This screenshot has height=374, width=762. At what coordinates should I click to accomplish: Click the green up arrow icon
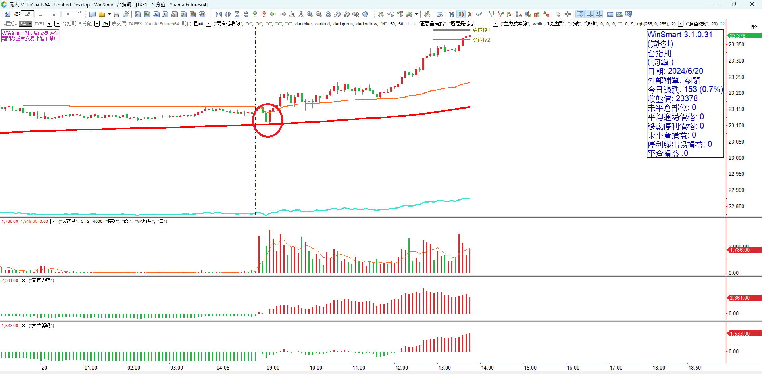pyautogui.click(x=255, y=14)
